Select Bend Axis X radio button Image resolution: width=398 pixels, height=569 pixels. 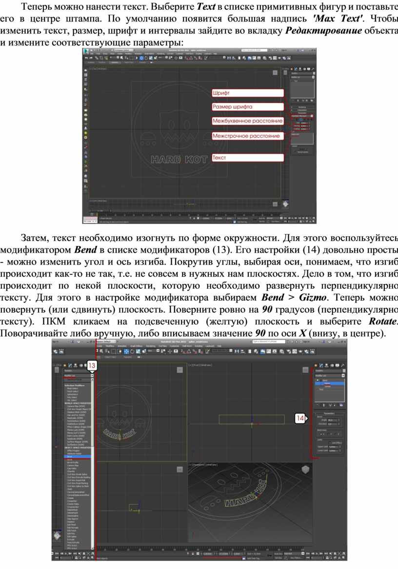[x=321, y=434]
